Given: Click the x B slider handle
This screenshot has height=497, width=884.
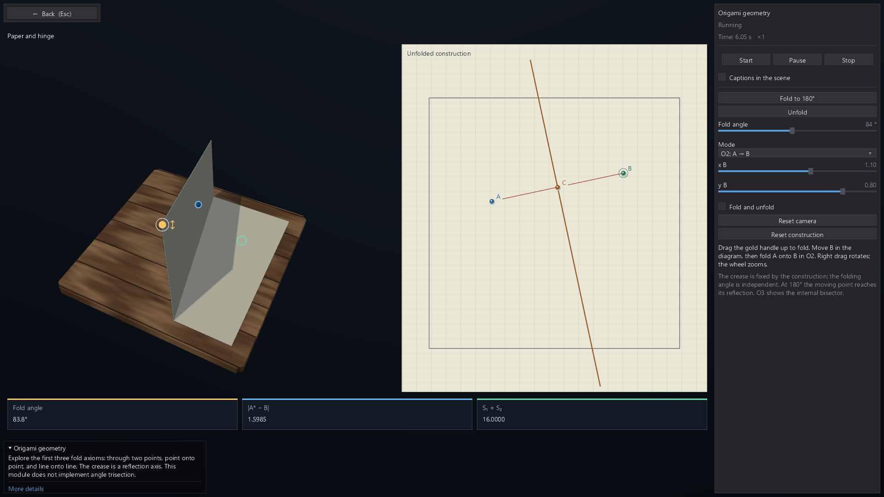Looking at the screenshot, I should coord(811,171).
